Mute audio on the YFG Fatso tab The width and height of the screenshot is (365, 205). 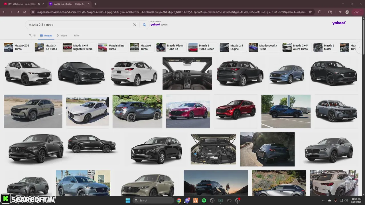38,4
